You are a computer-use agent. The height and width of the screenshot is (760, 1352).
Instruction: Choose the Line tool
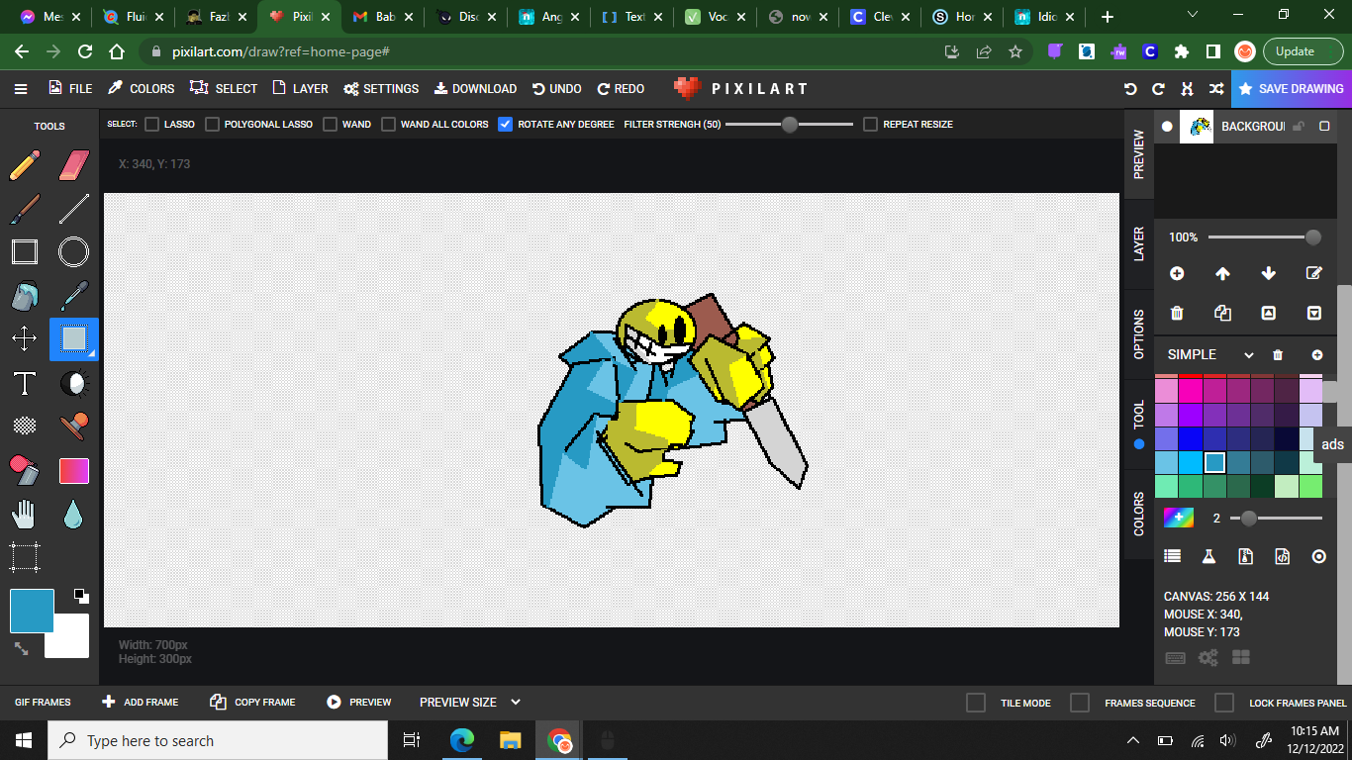click(x=74, y=209)
